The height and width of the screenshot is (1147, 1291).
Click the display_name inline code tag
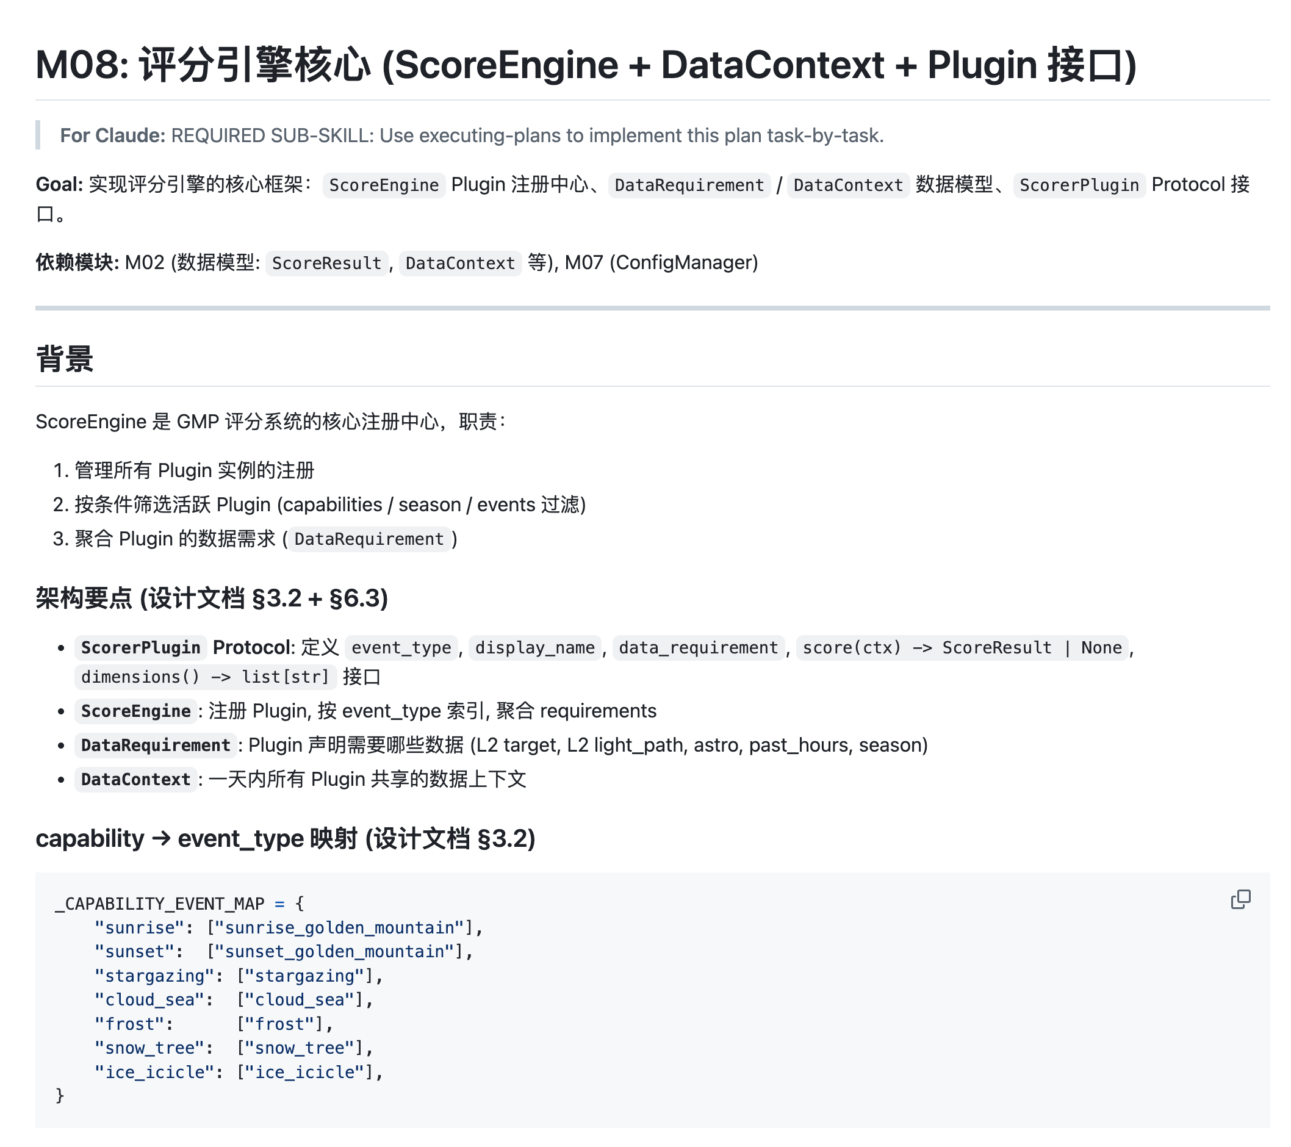tap(534, 647)
